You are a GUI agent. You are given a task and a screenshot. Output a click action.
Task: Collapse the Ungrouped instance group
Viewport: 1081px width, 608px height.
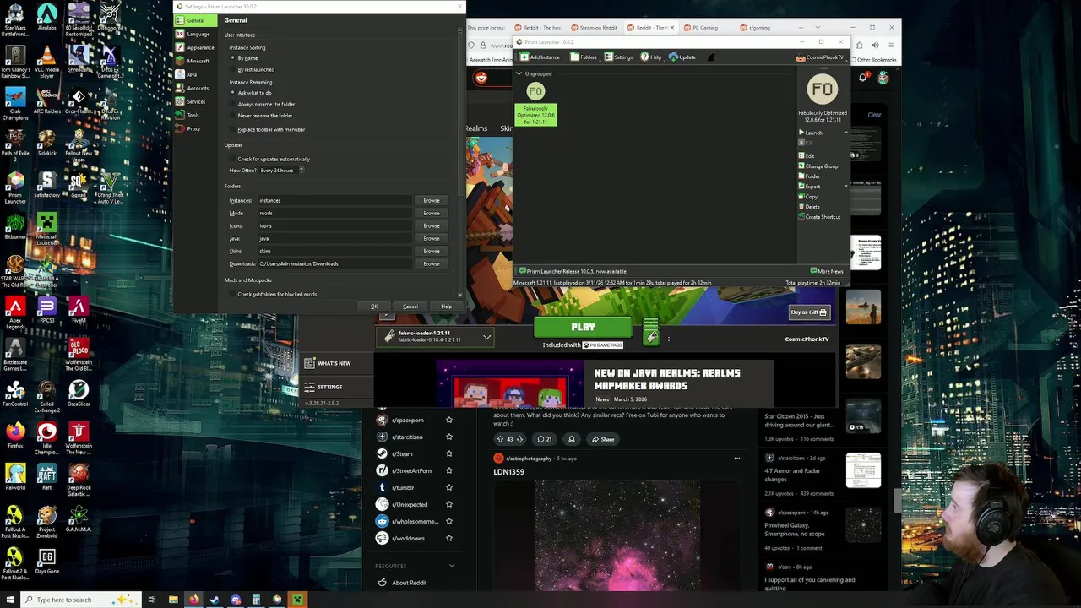(x=519, y=73)
